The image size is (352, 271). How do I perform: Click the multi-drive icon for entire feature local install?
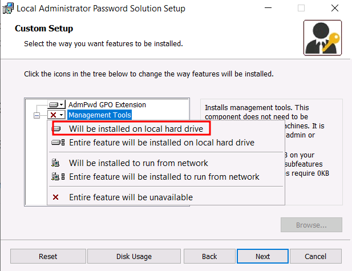58,143
